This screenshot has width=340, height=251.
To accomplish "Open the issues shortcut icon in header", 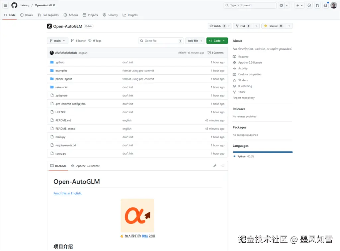I will pos(309,5).
